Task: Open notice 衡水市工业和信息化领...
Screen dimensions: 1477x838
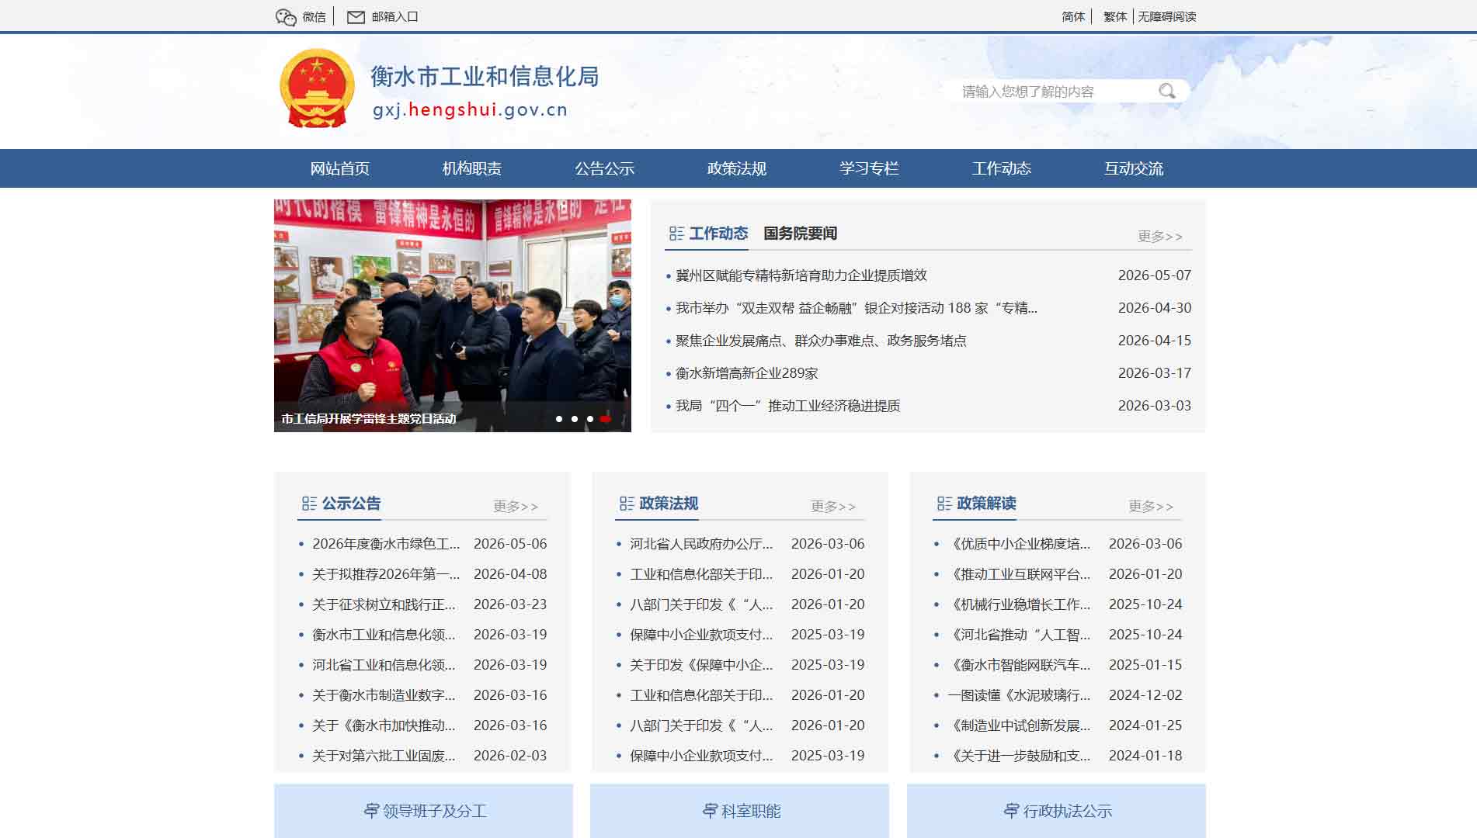Action: (x=384, y=635)
